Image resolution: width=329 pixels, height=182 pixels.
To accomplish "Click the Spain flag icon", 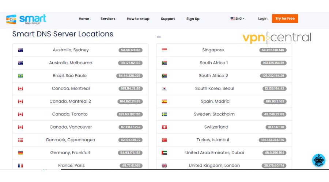I will 164,102.
